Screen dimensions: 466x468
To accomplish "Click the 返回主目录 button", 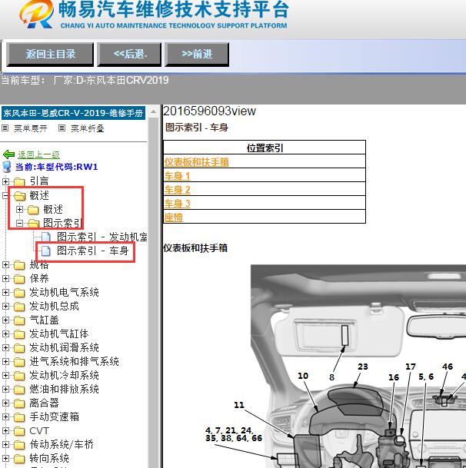I will pyautogui.click(x=50, y=55).
